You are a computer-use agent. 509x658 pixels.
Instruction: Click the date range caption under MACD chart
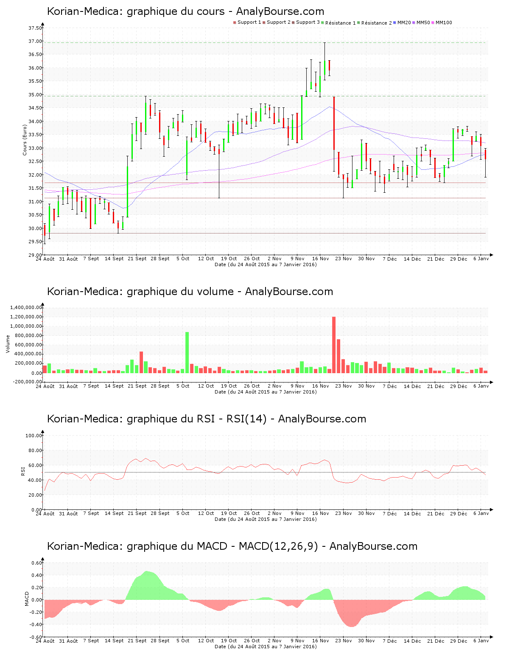[x=266, y=647]
